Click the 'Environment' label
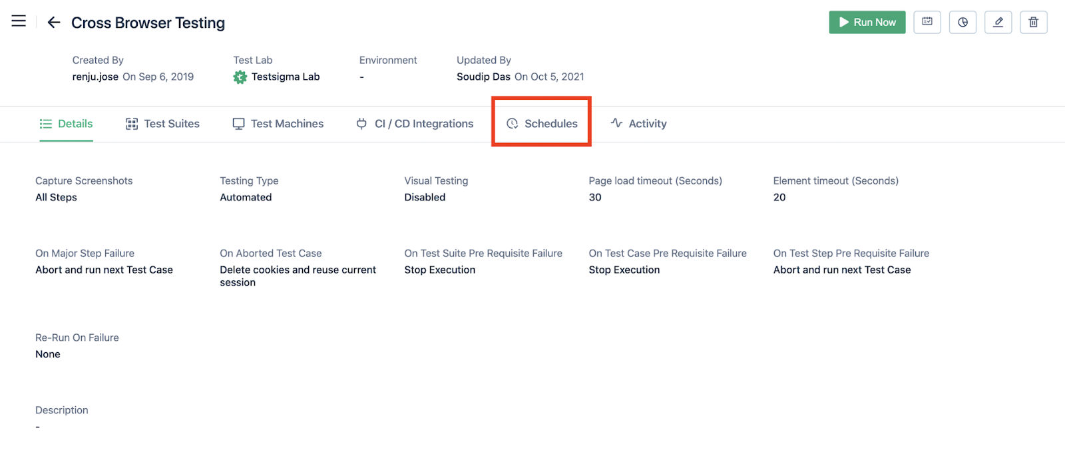 point(388,60)
